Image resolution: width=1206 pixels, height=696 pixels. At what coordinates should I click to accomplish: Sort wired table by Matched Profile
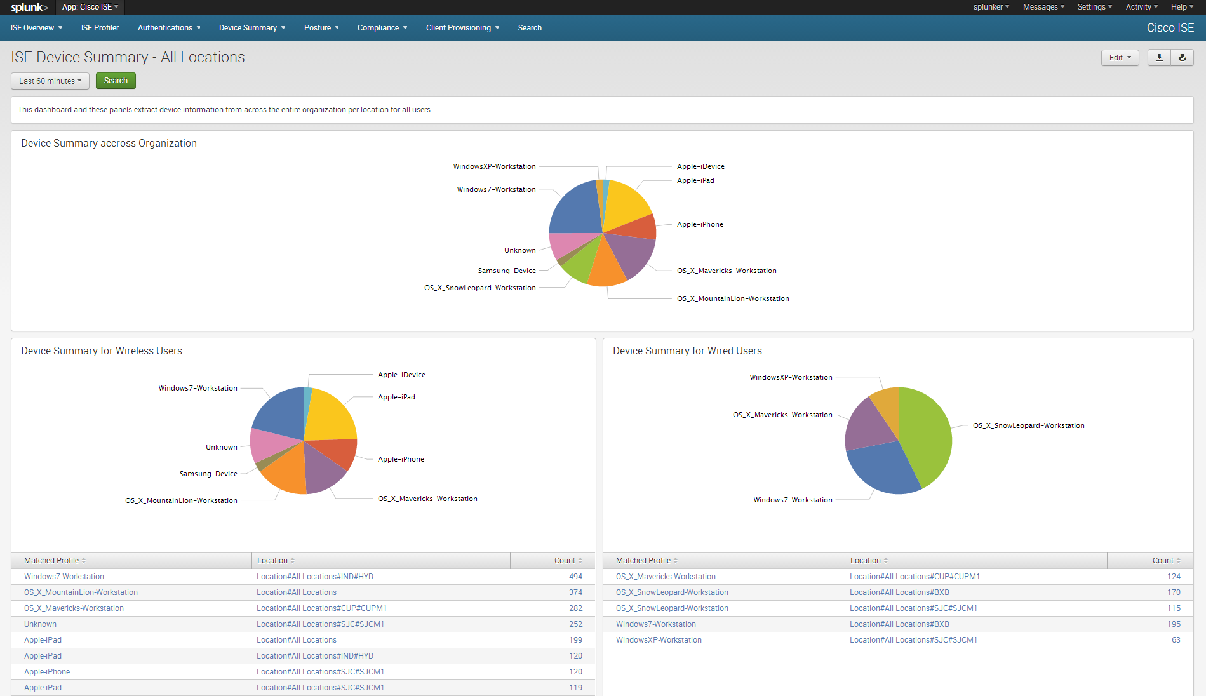[647, 561]
